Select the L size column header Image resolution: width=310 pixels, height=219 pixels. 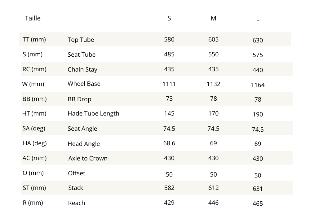pos(258,19)
